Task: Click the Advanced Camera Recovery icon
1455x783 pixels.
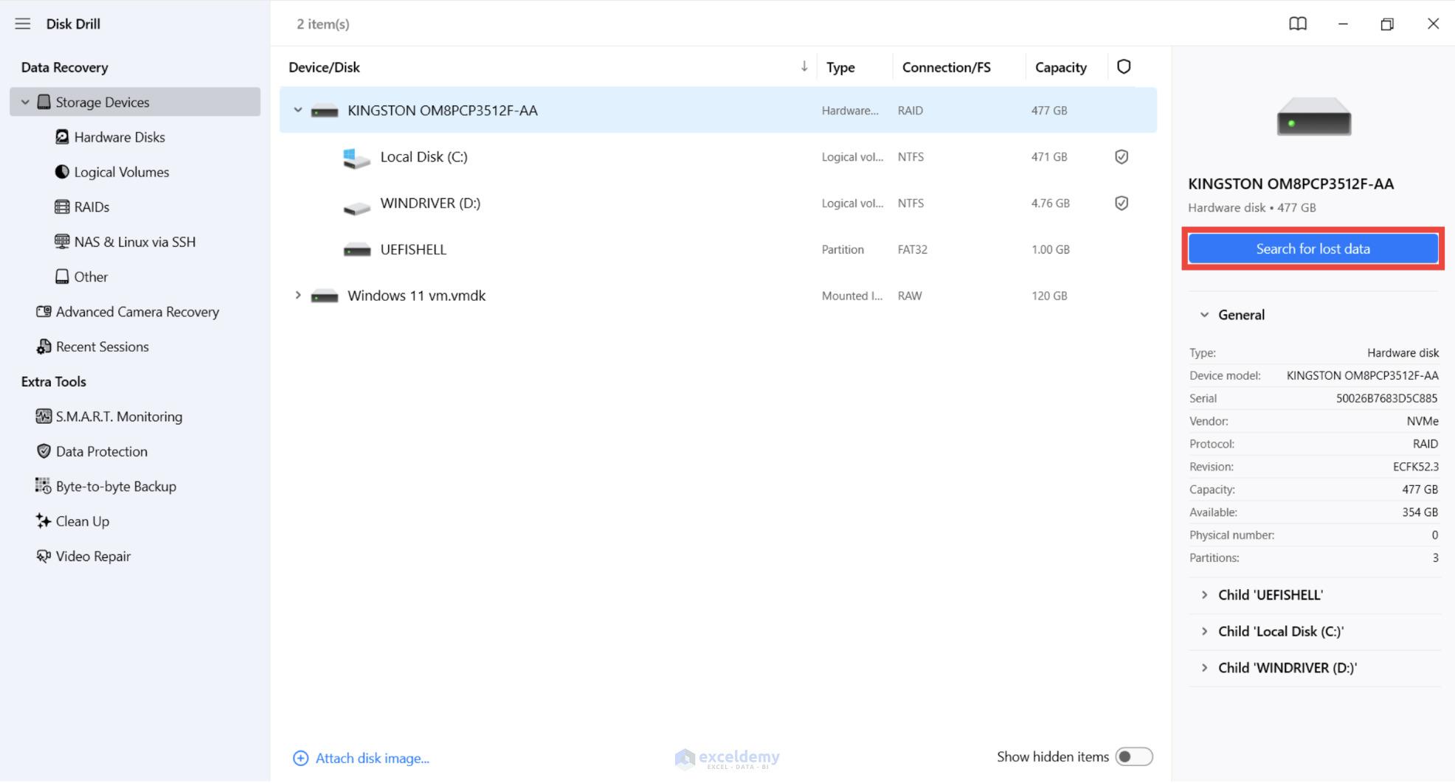Action: pyautogui.click(x=44, y=312)
